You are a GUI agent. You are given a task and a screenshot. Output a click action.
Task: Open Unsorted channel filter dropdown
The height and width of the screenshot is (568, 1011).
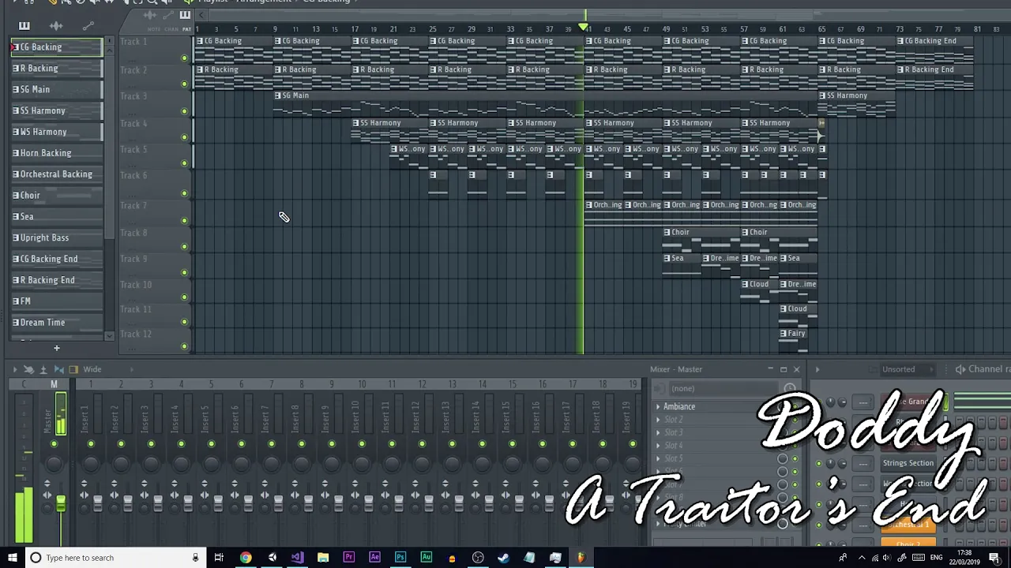point(908,369)
